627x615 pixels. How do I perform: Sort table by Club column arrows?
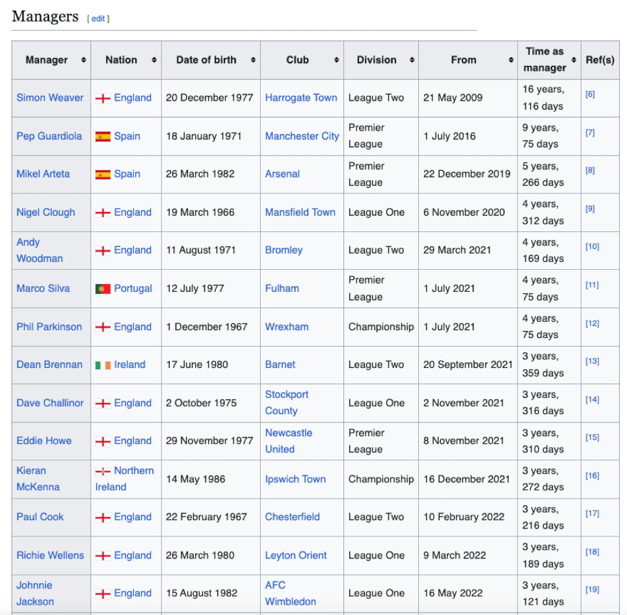337,60
